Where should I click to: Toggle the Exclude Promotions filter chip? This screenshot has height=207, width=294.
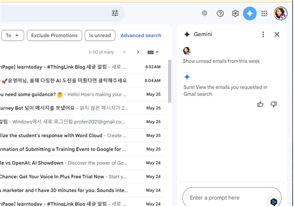(54, 36)
